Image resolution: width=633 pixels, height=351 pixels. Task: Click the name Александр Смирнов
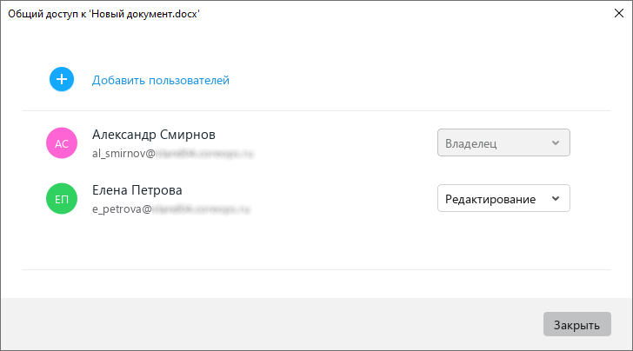154,135
